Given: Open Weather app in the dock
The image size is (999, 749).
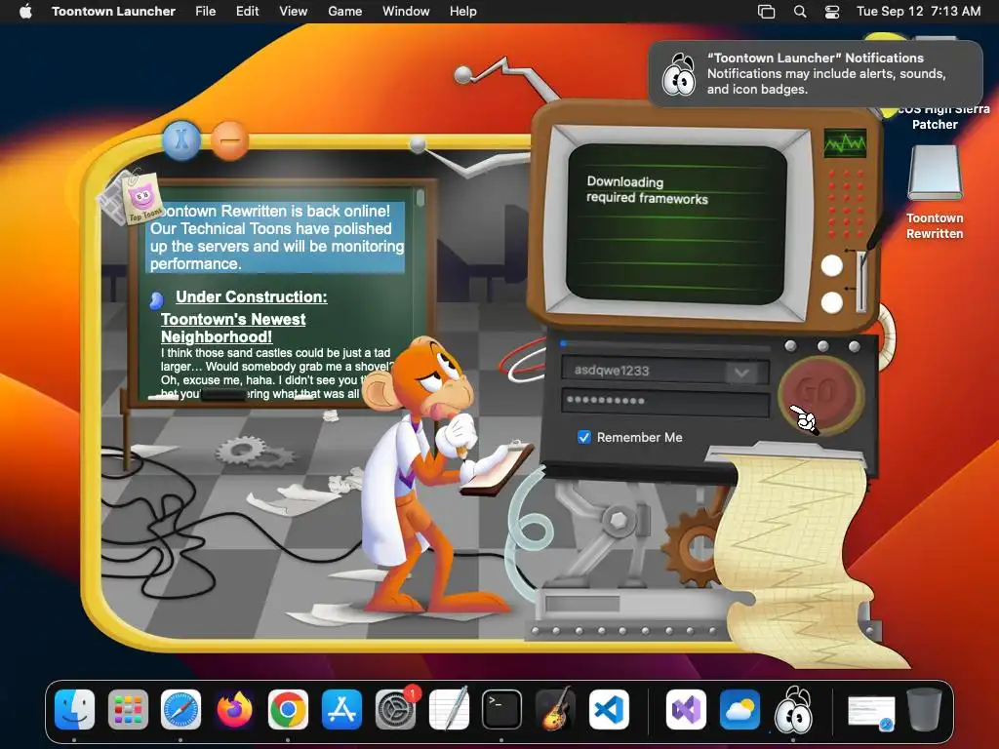Looking at the screenshot, I should 739,709.
